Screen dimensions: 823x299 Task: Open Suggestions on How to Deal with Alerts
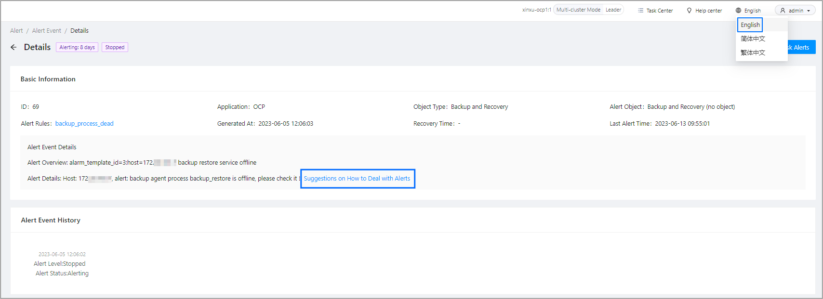coord(357,179)
